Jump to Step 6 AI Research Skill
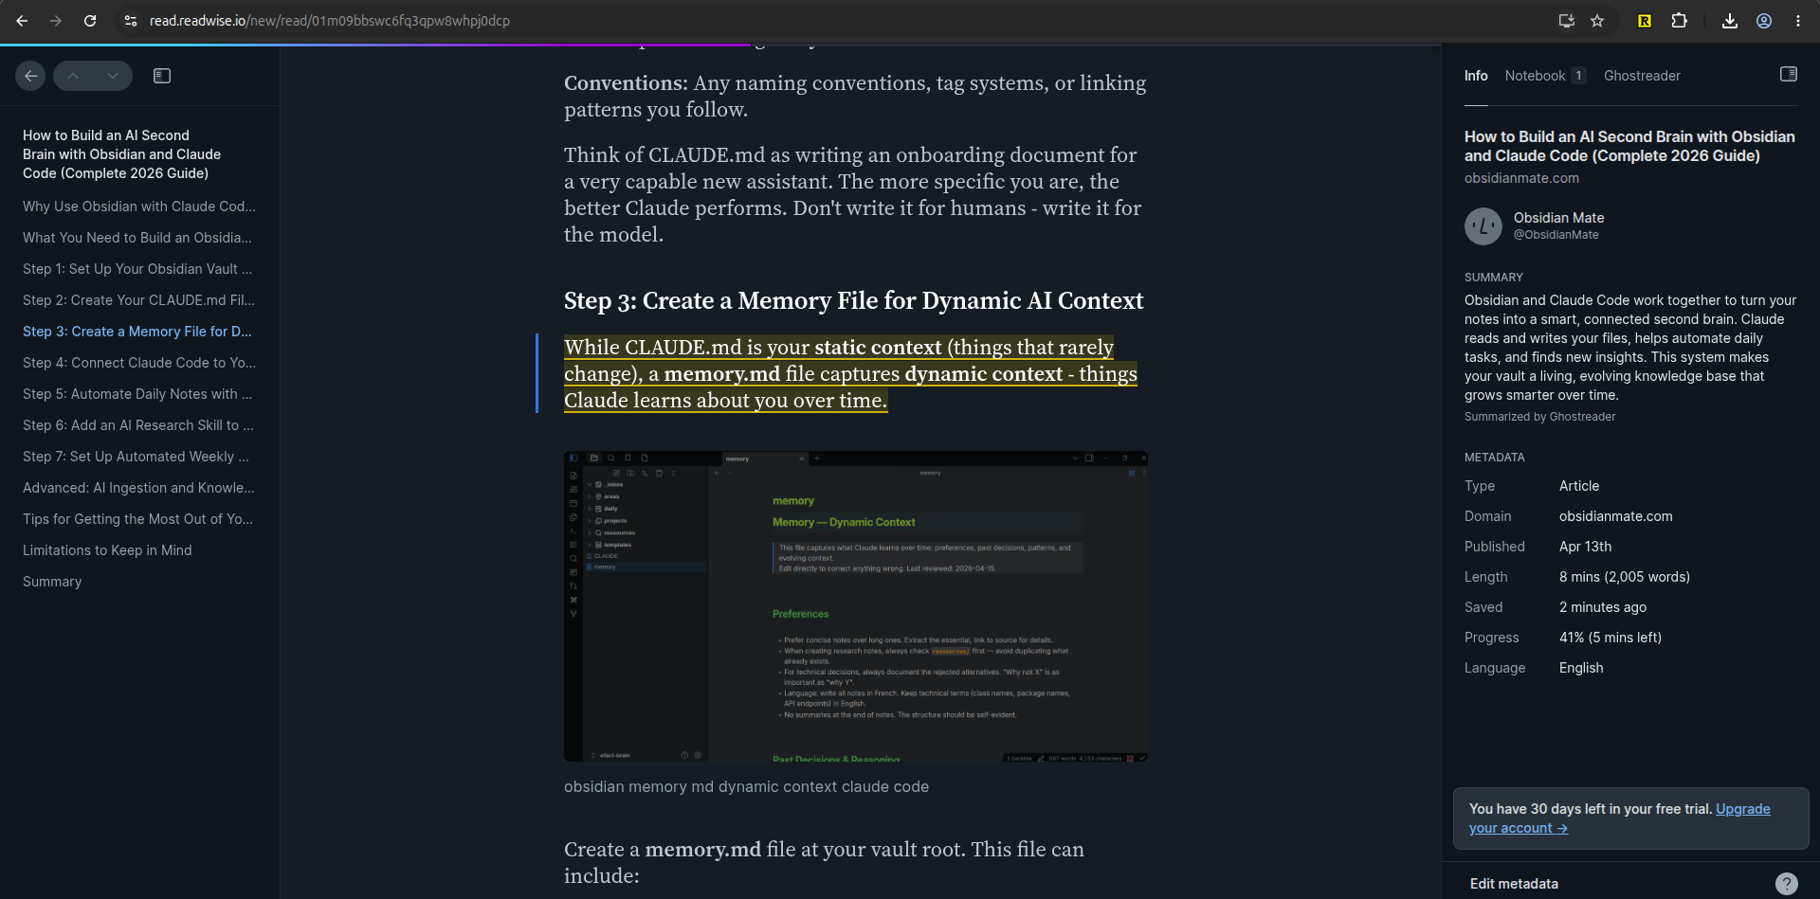 coord(138,425)
